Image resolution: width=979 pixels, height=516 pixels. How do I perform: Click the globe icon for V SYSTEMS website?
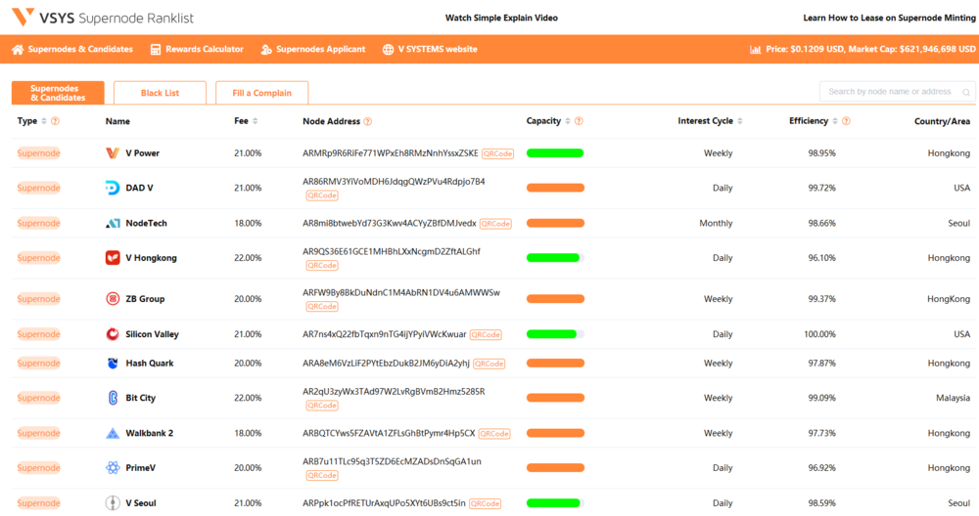click(x=388, y=49)
